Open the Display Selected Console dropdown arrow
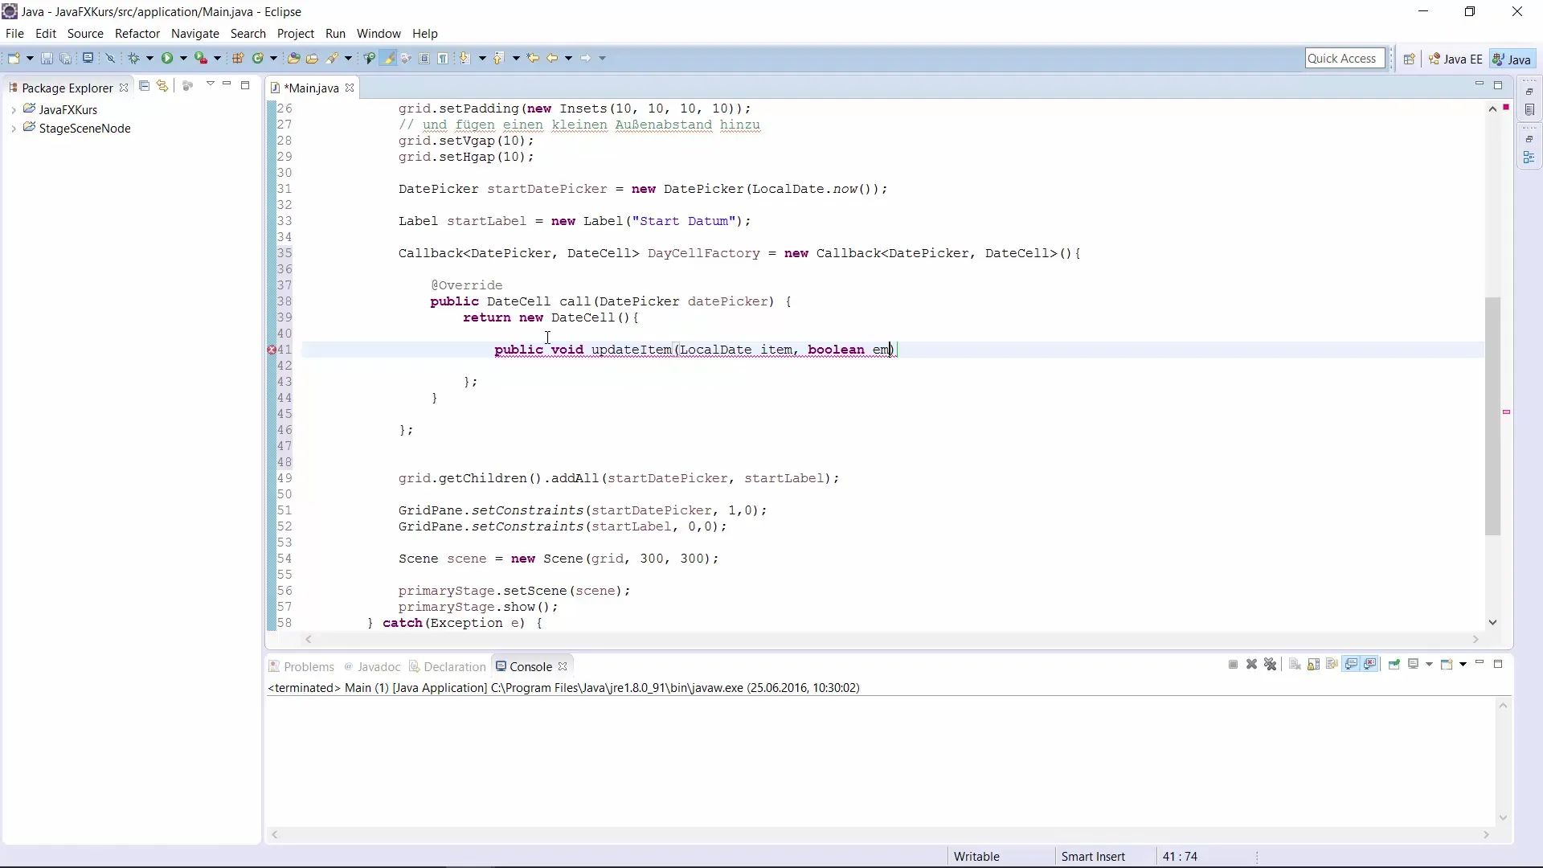1543x868 pixels. (1429, 665)
